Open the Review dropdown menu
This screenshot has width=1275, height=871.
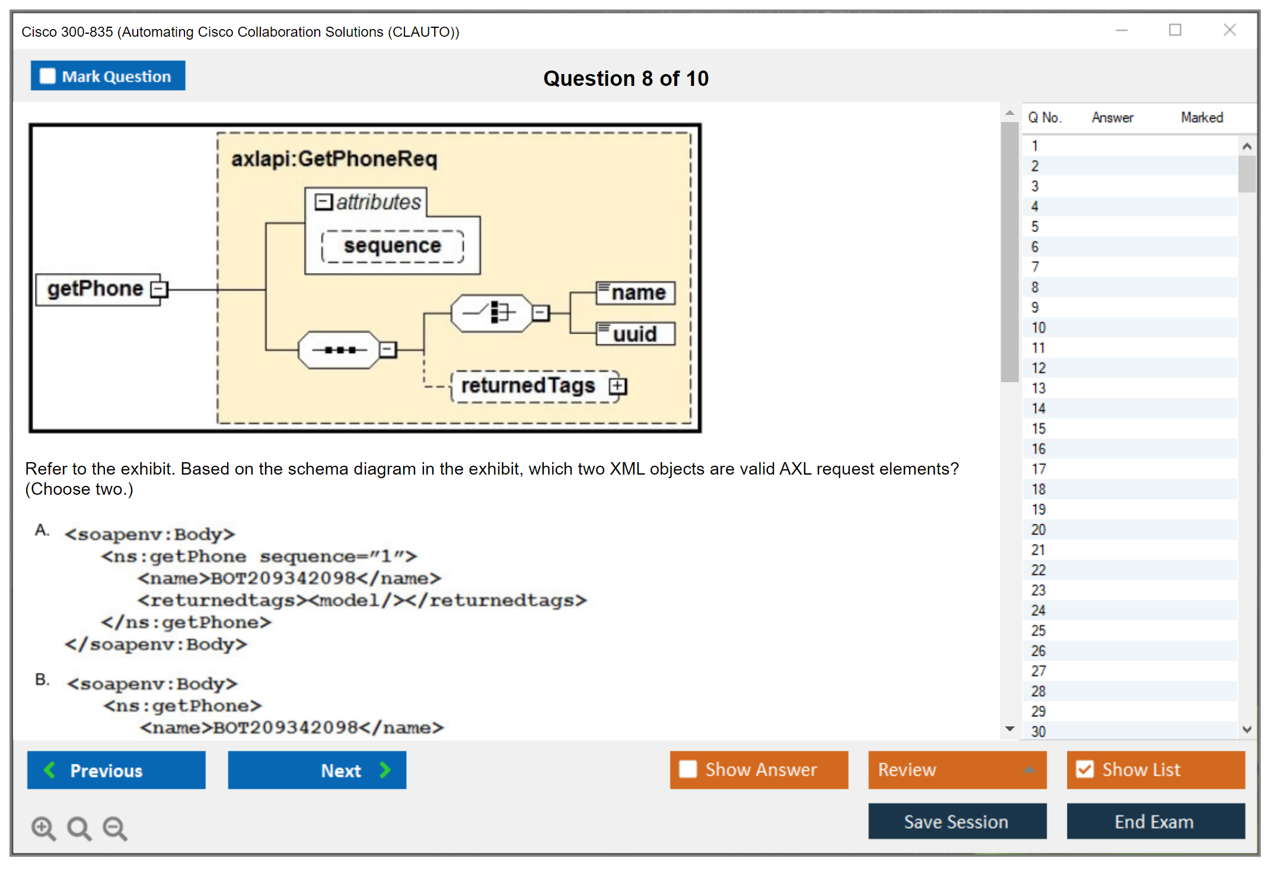(1029, 770)
